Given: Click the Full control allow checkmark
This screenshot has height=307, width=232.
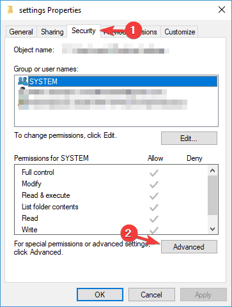Looking at the screenshot, I should [154, 173].
